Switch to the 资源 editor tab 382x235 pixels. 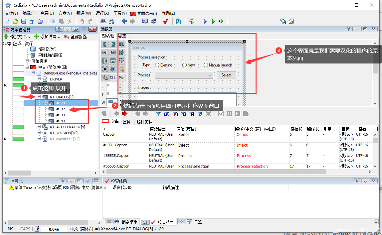point(122,36)
